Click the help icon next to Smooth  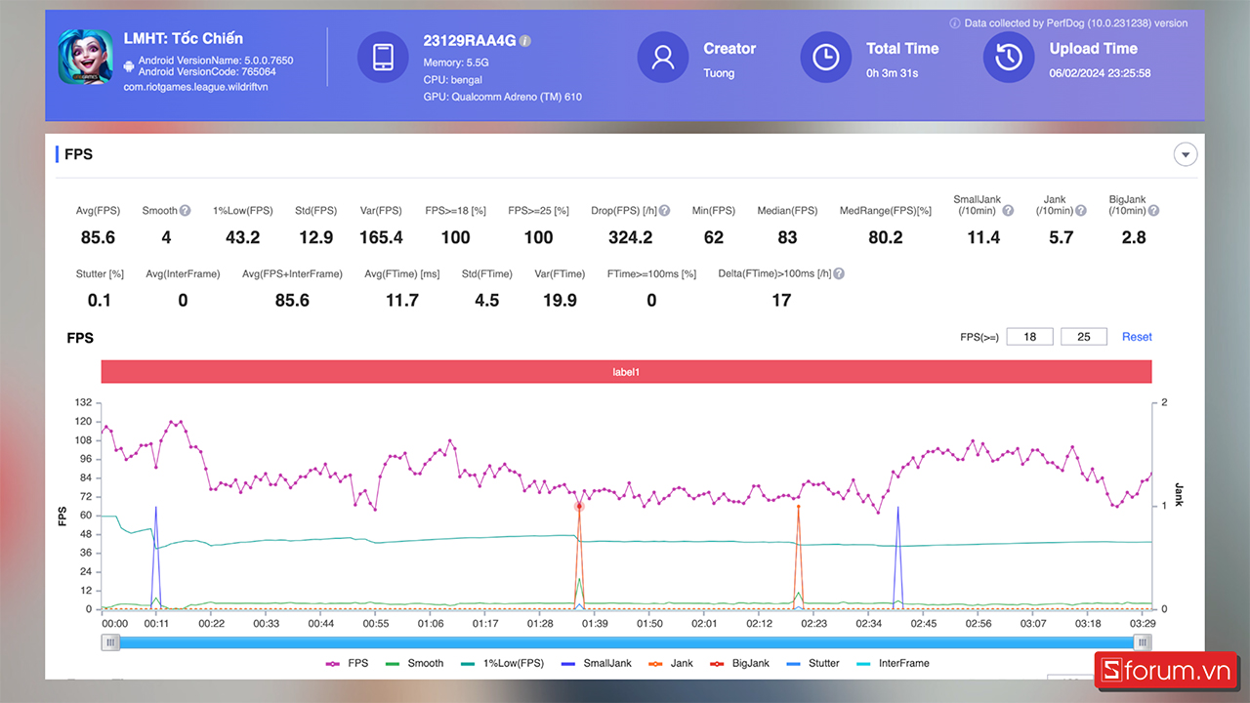tap(186, 211)
